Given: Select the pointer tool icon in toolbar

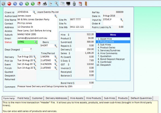Looking at the screenshot, I should tap(50, 4).
